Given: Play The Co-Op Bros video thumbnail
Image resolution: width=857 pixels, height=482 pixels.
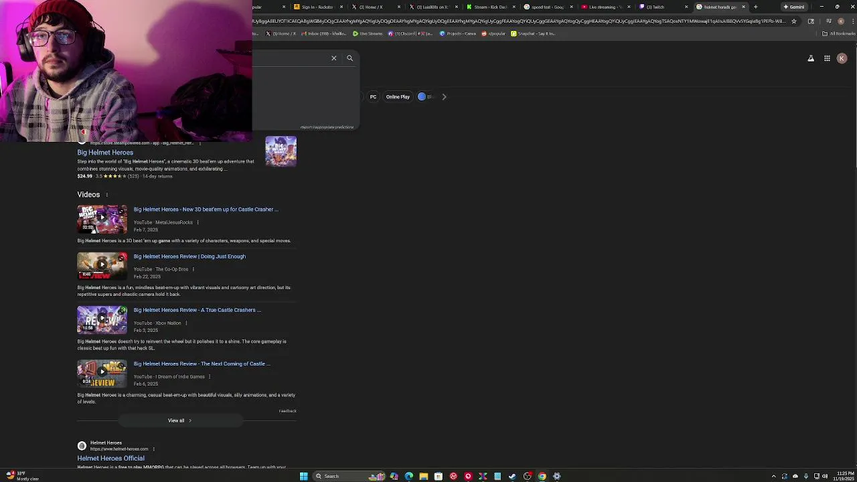Looking at the screenshot, I should point(102,266).
